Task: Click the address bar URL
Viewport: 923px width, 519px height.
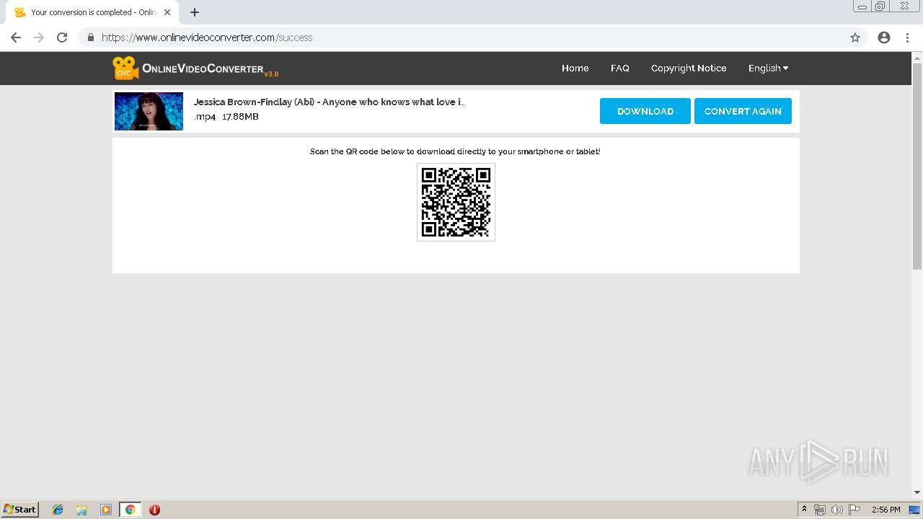Action: point(207,37)
